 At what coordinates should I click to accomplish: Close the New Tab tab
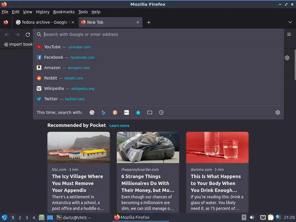[x=138, y=22]
